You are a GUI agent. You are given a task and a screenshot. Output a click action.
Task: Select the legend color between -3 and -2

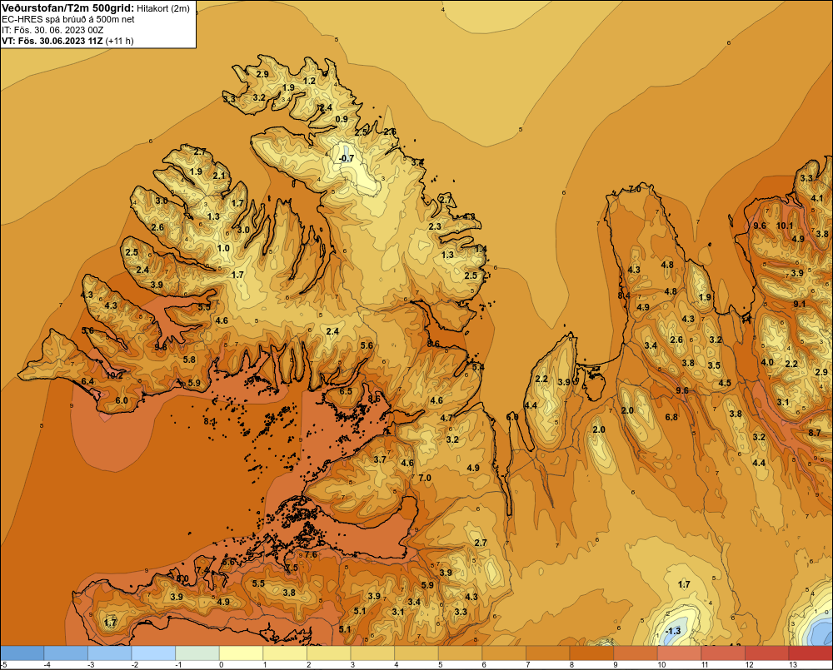[x=109, y=653]
